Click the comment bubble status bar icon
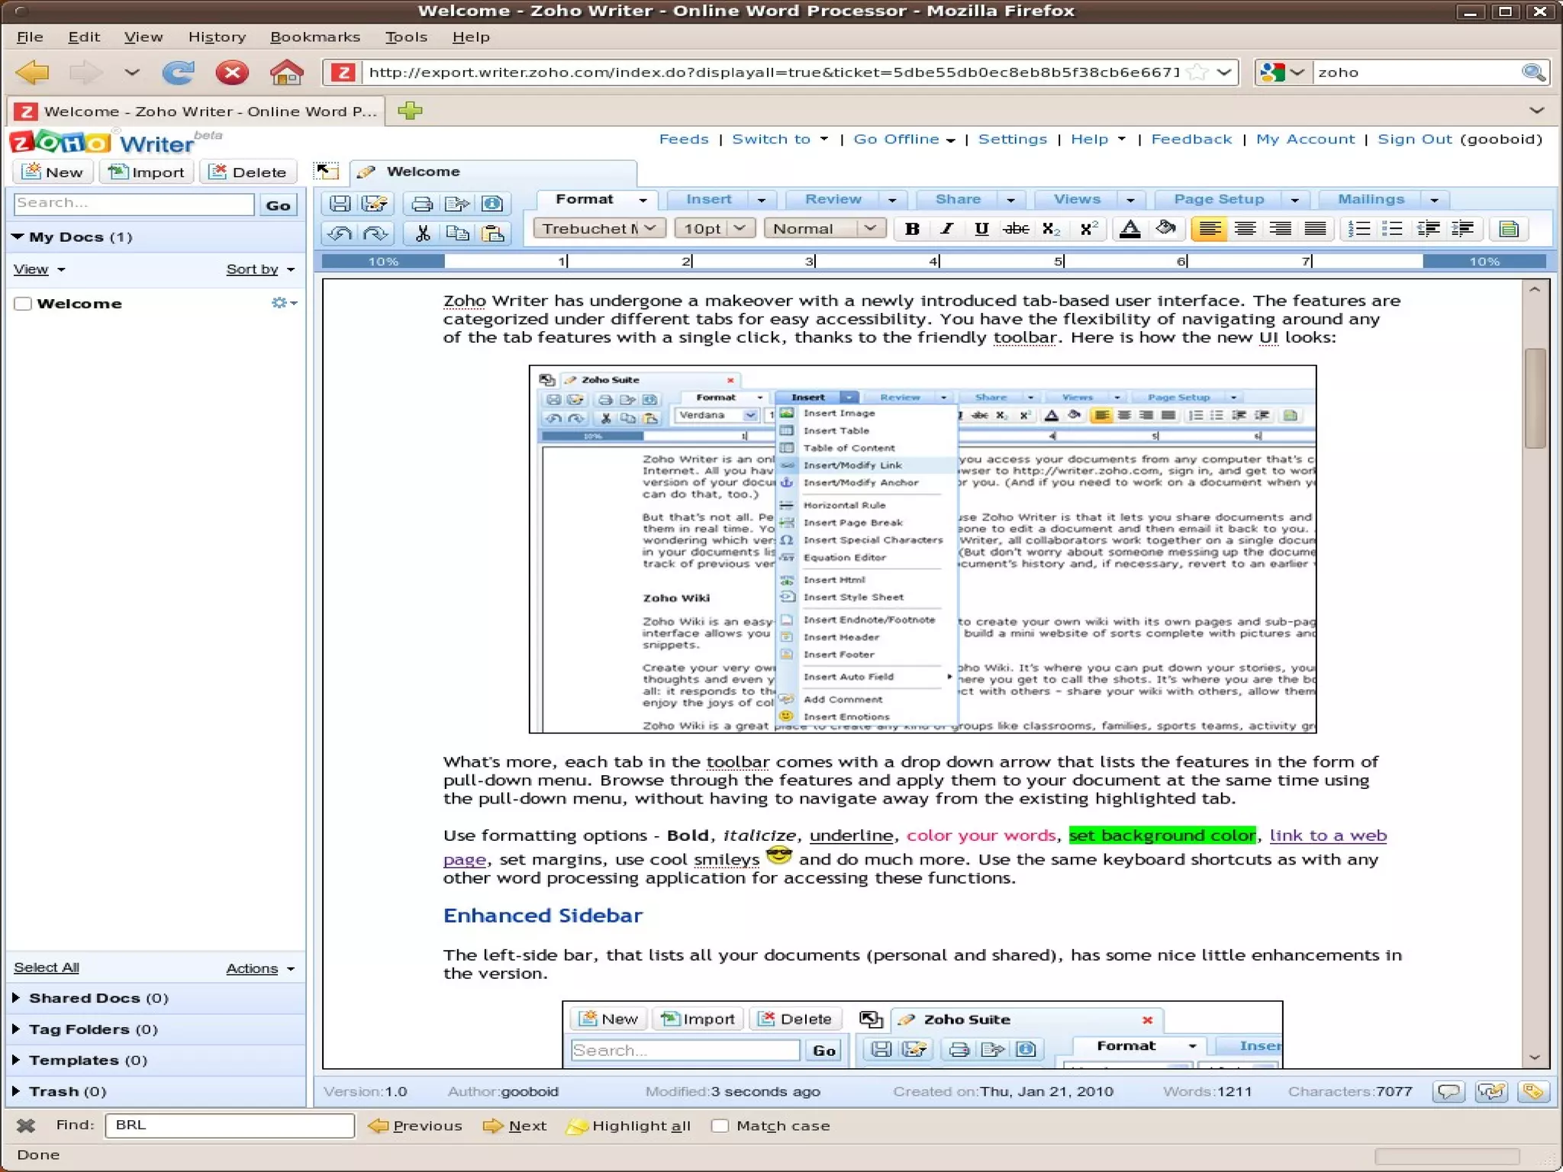This screenshot has height=1172, width=1563. pos(1449,1092)
